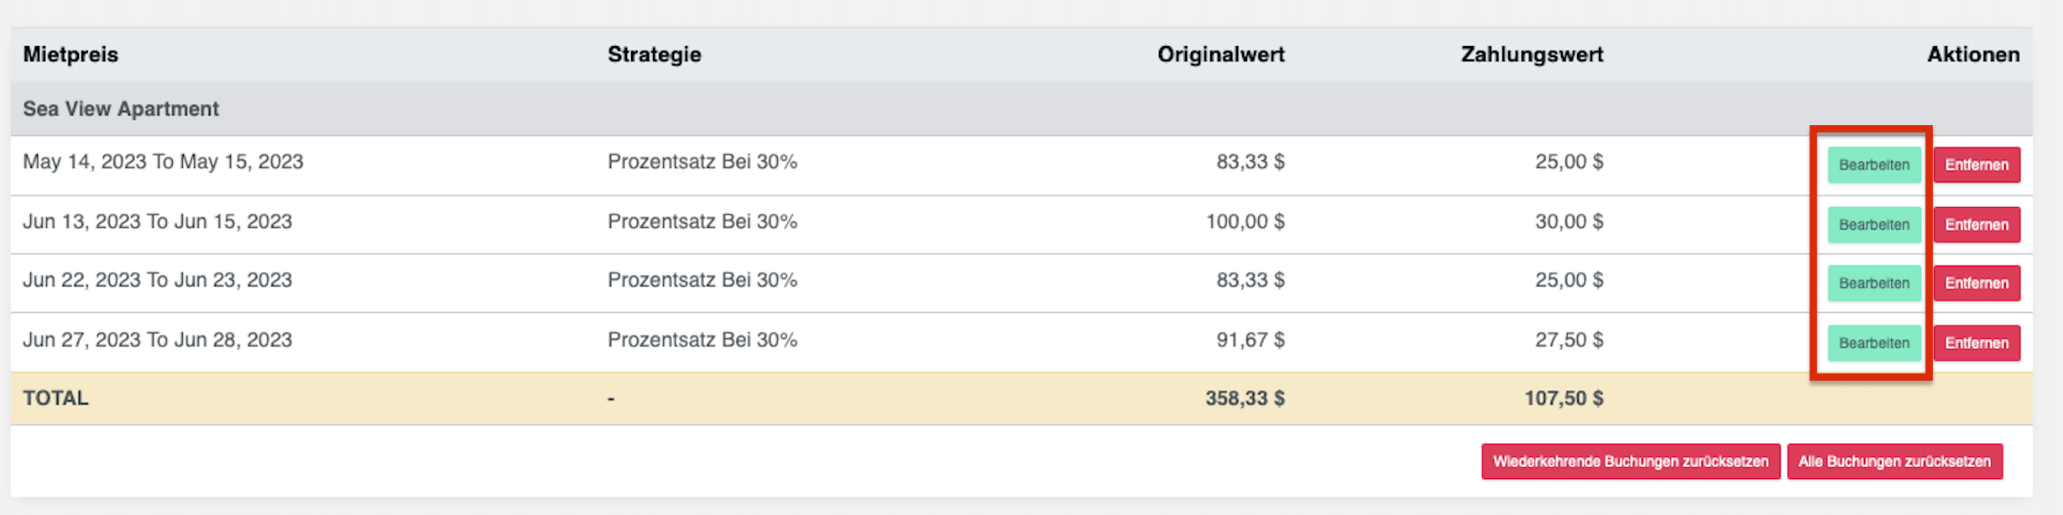Click Entfernen for May 14, 2023 booking
This screenshot has height=515, width=2063.
click(x=1976, y=165)
